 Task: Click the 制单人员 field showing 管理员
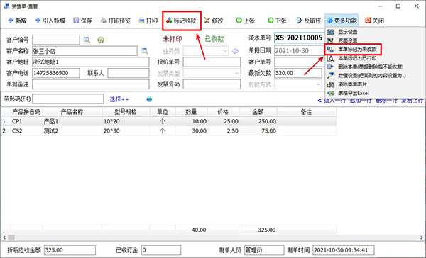tap(264, 250)
